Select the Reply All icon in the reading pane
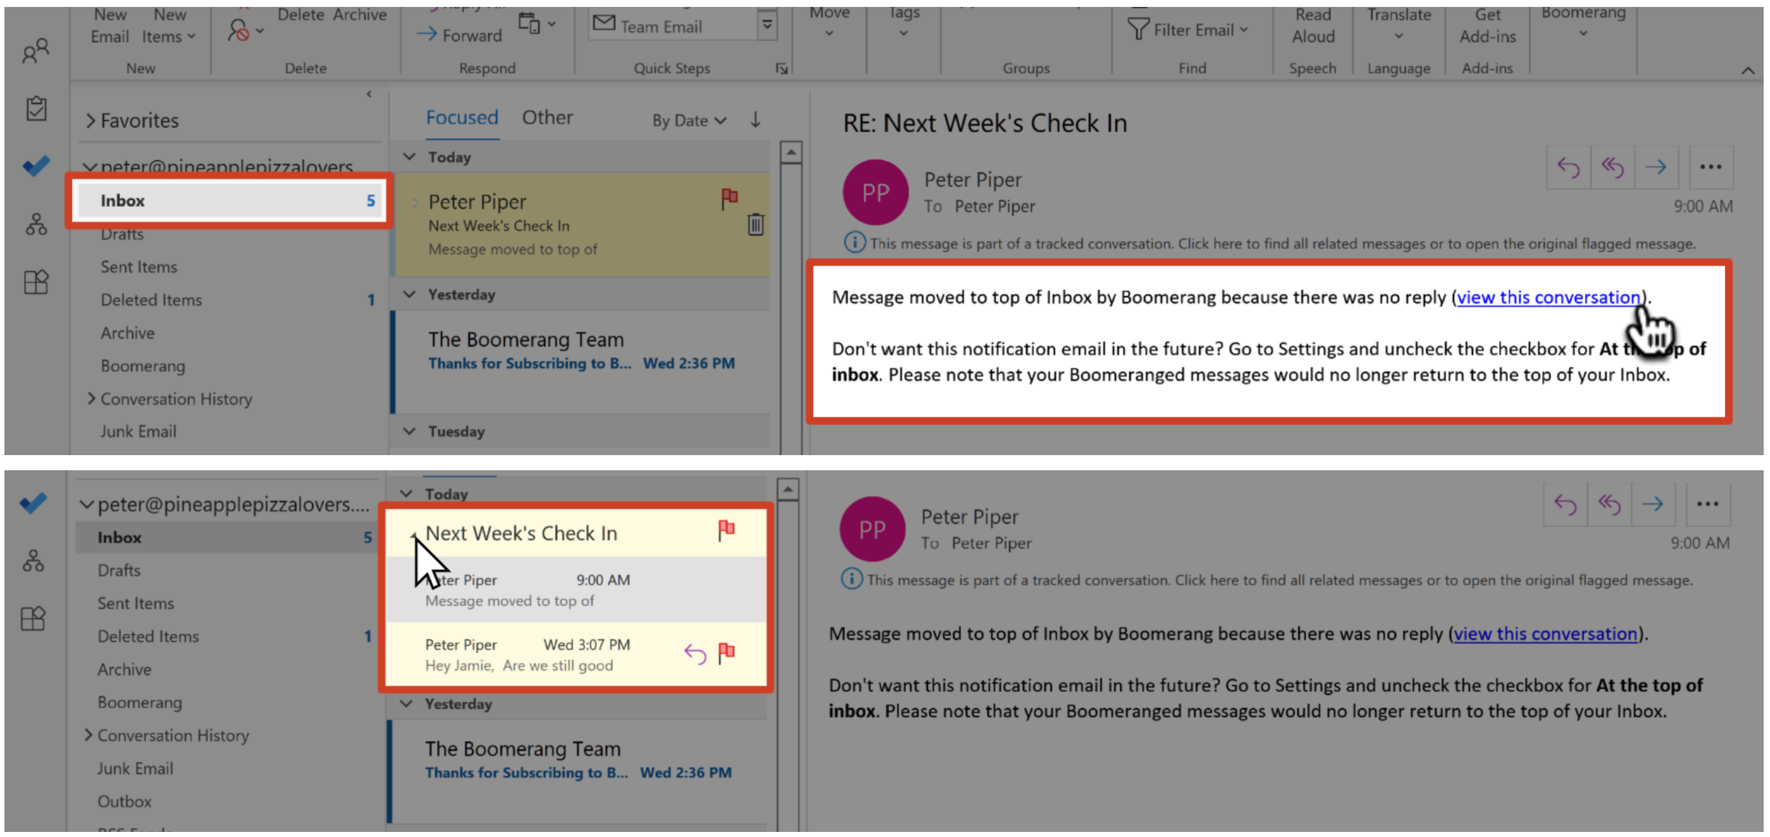Screen dimensions: 1770x837 click(x=1612, y=166)
